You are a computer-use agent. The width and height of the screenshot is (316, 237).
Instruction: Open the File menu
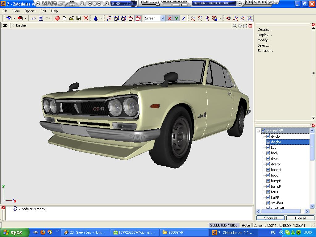click(5, 11)
